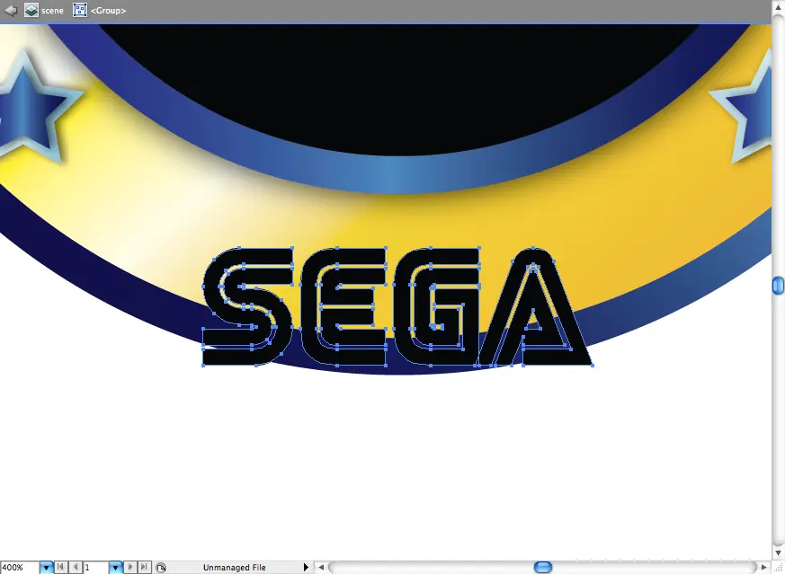Click the scene breadcrumb label
Screen dimensions: 785x574
click(52, 11)
